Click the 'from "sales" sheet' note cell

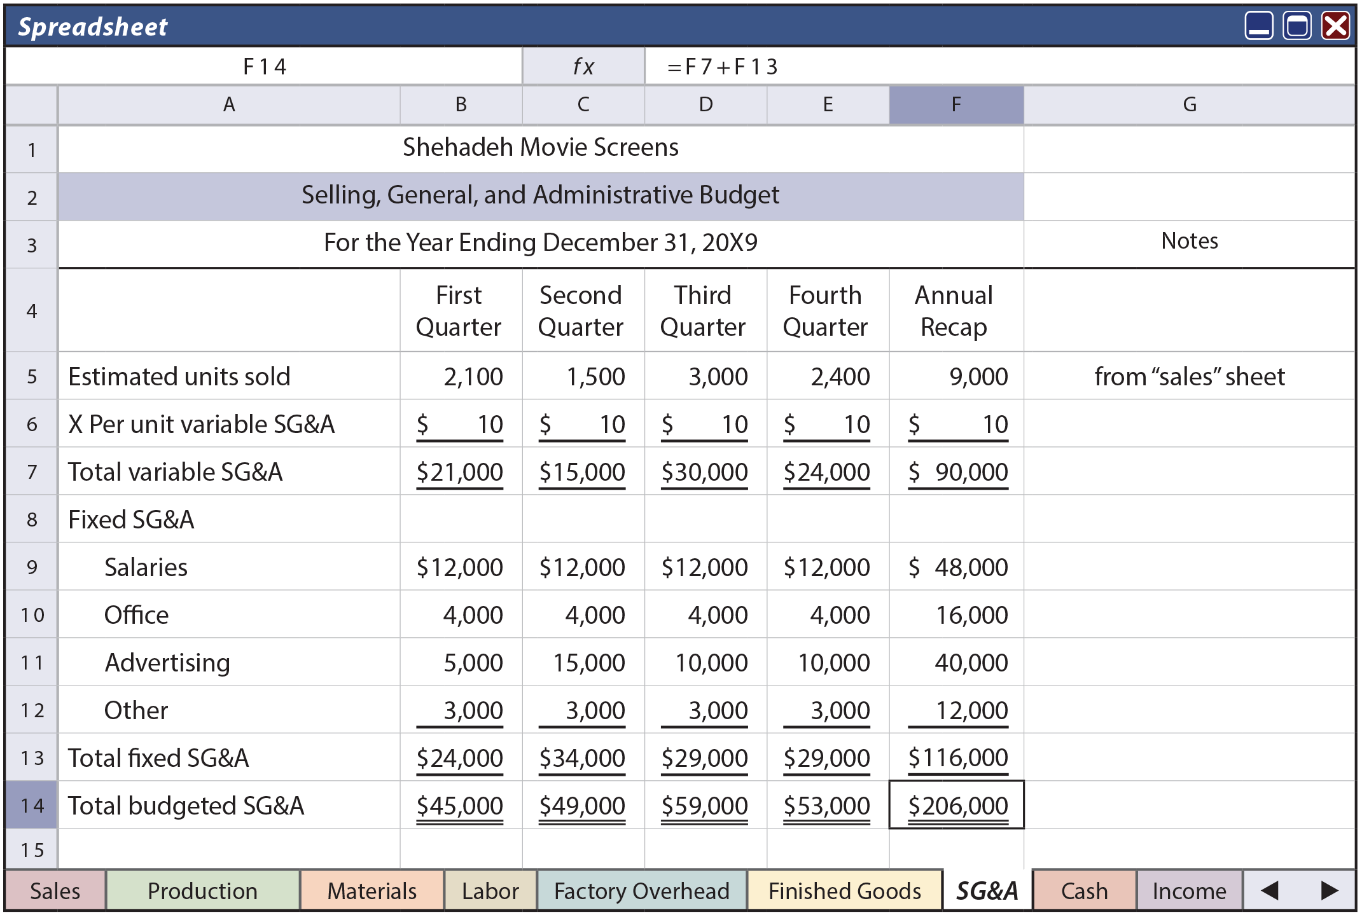pos(1190,376)
